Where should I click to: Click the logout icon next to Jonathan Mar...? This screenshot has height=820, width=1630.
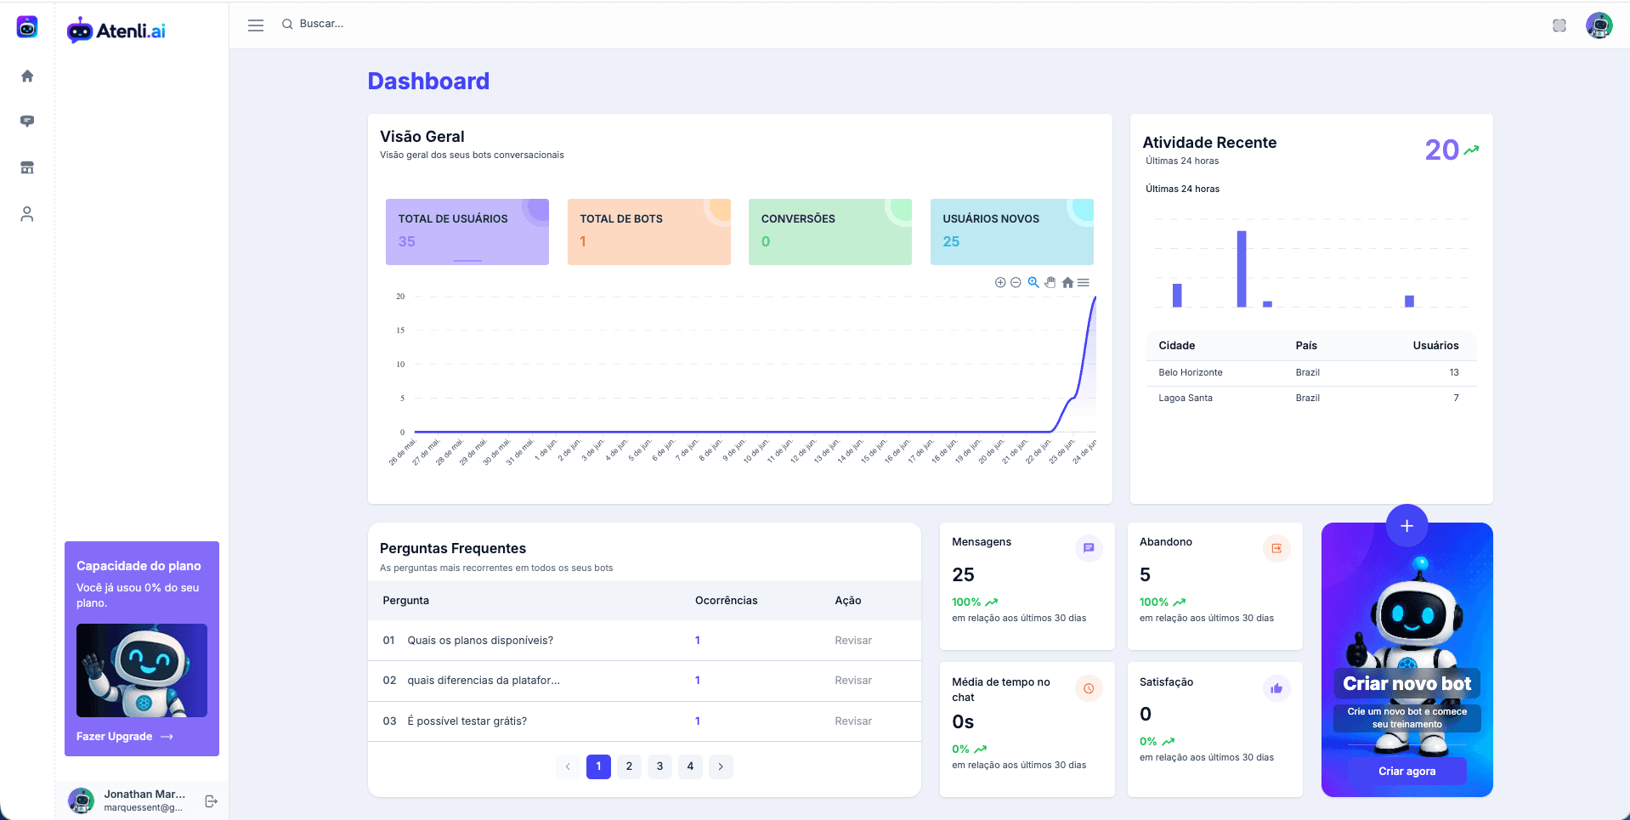click(x=212, y=800)
